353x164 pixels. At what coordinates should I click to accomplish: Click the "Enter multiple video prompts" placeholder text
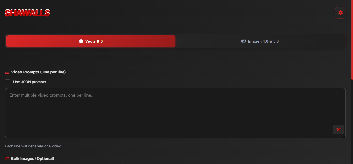pyautogui.click(x=52, y=95)
